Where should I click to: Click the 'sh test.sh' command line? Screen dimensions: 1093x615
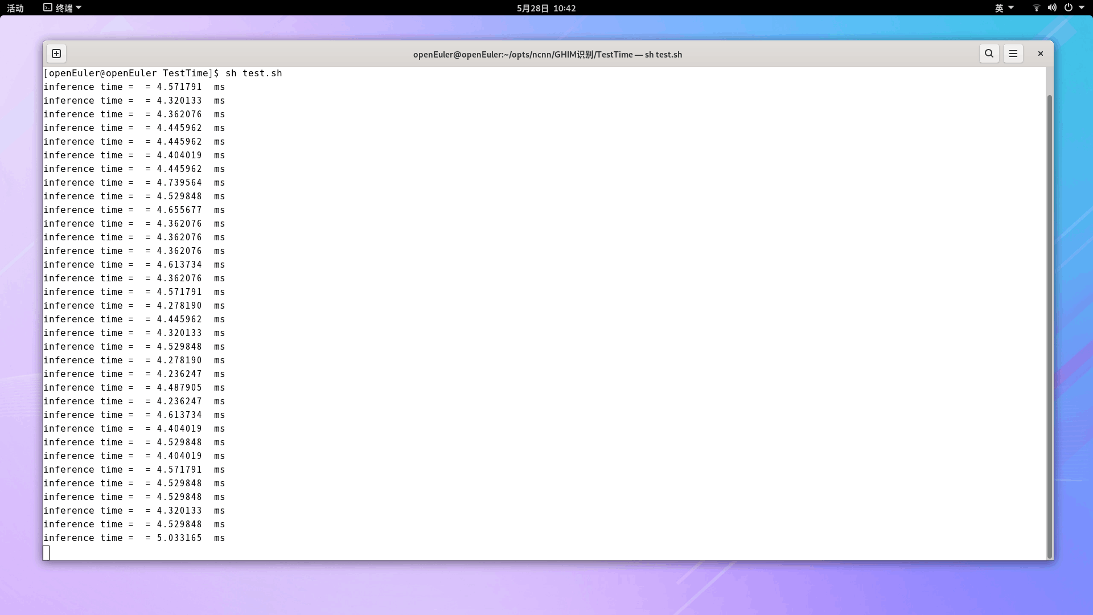[x=253, y=73]
